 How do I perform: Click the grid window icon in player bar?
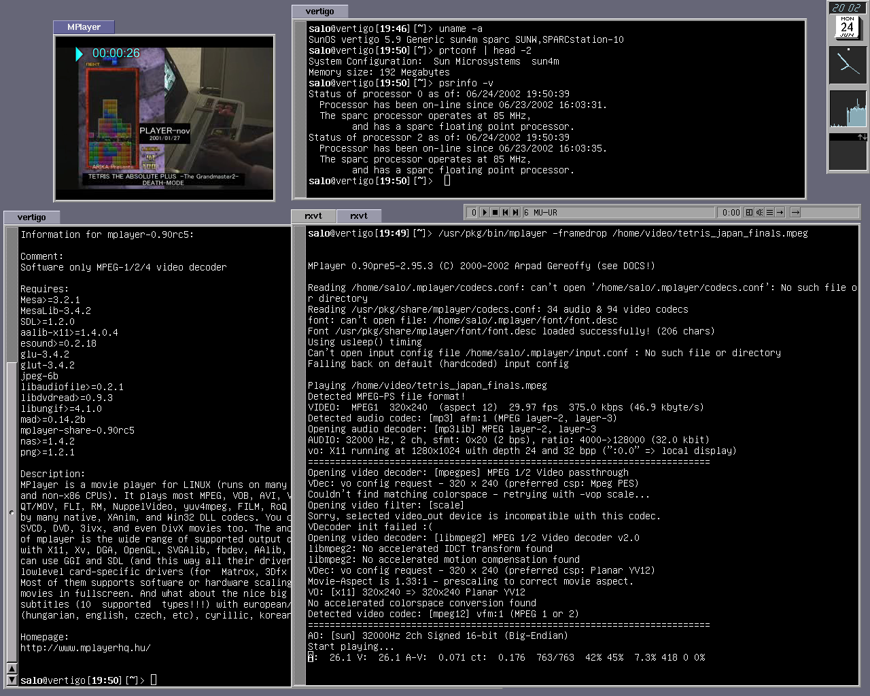749,213
